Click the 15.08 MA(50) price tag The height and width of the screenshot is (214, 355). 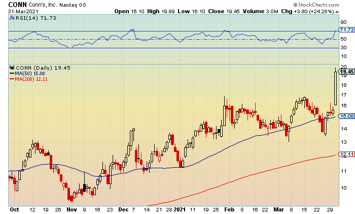tap(346, 116)
